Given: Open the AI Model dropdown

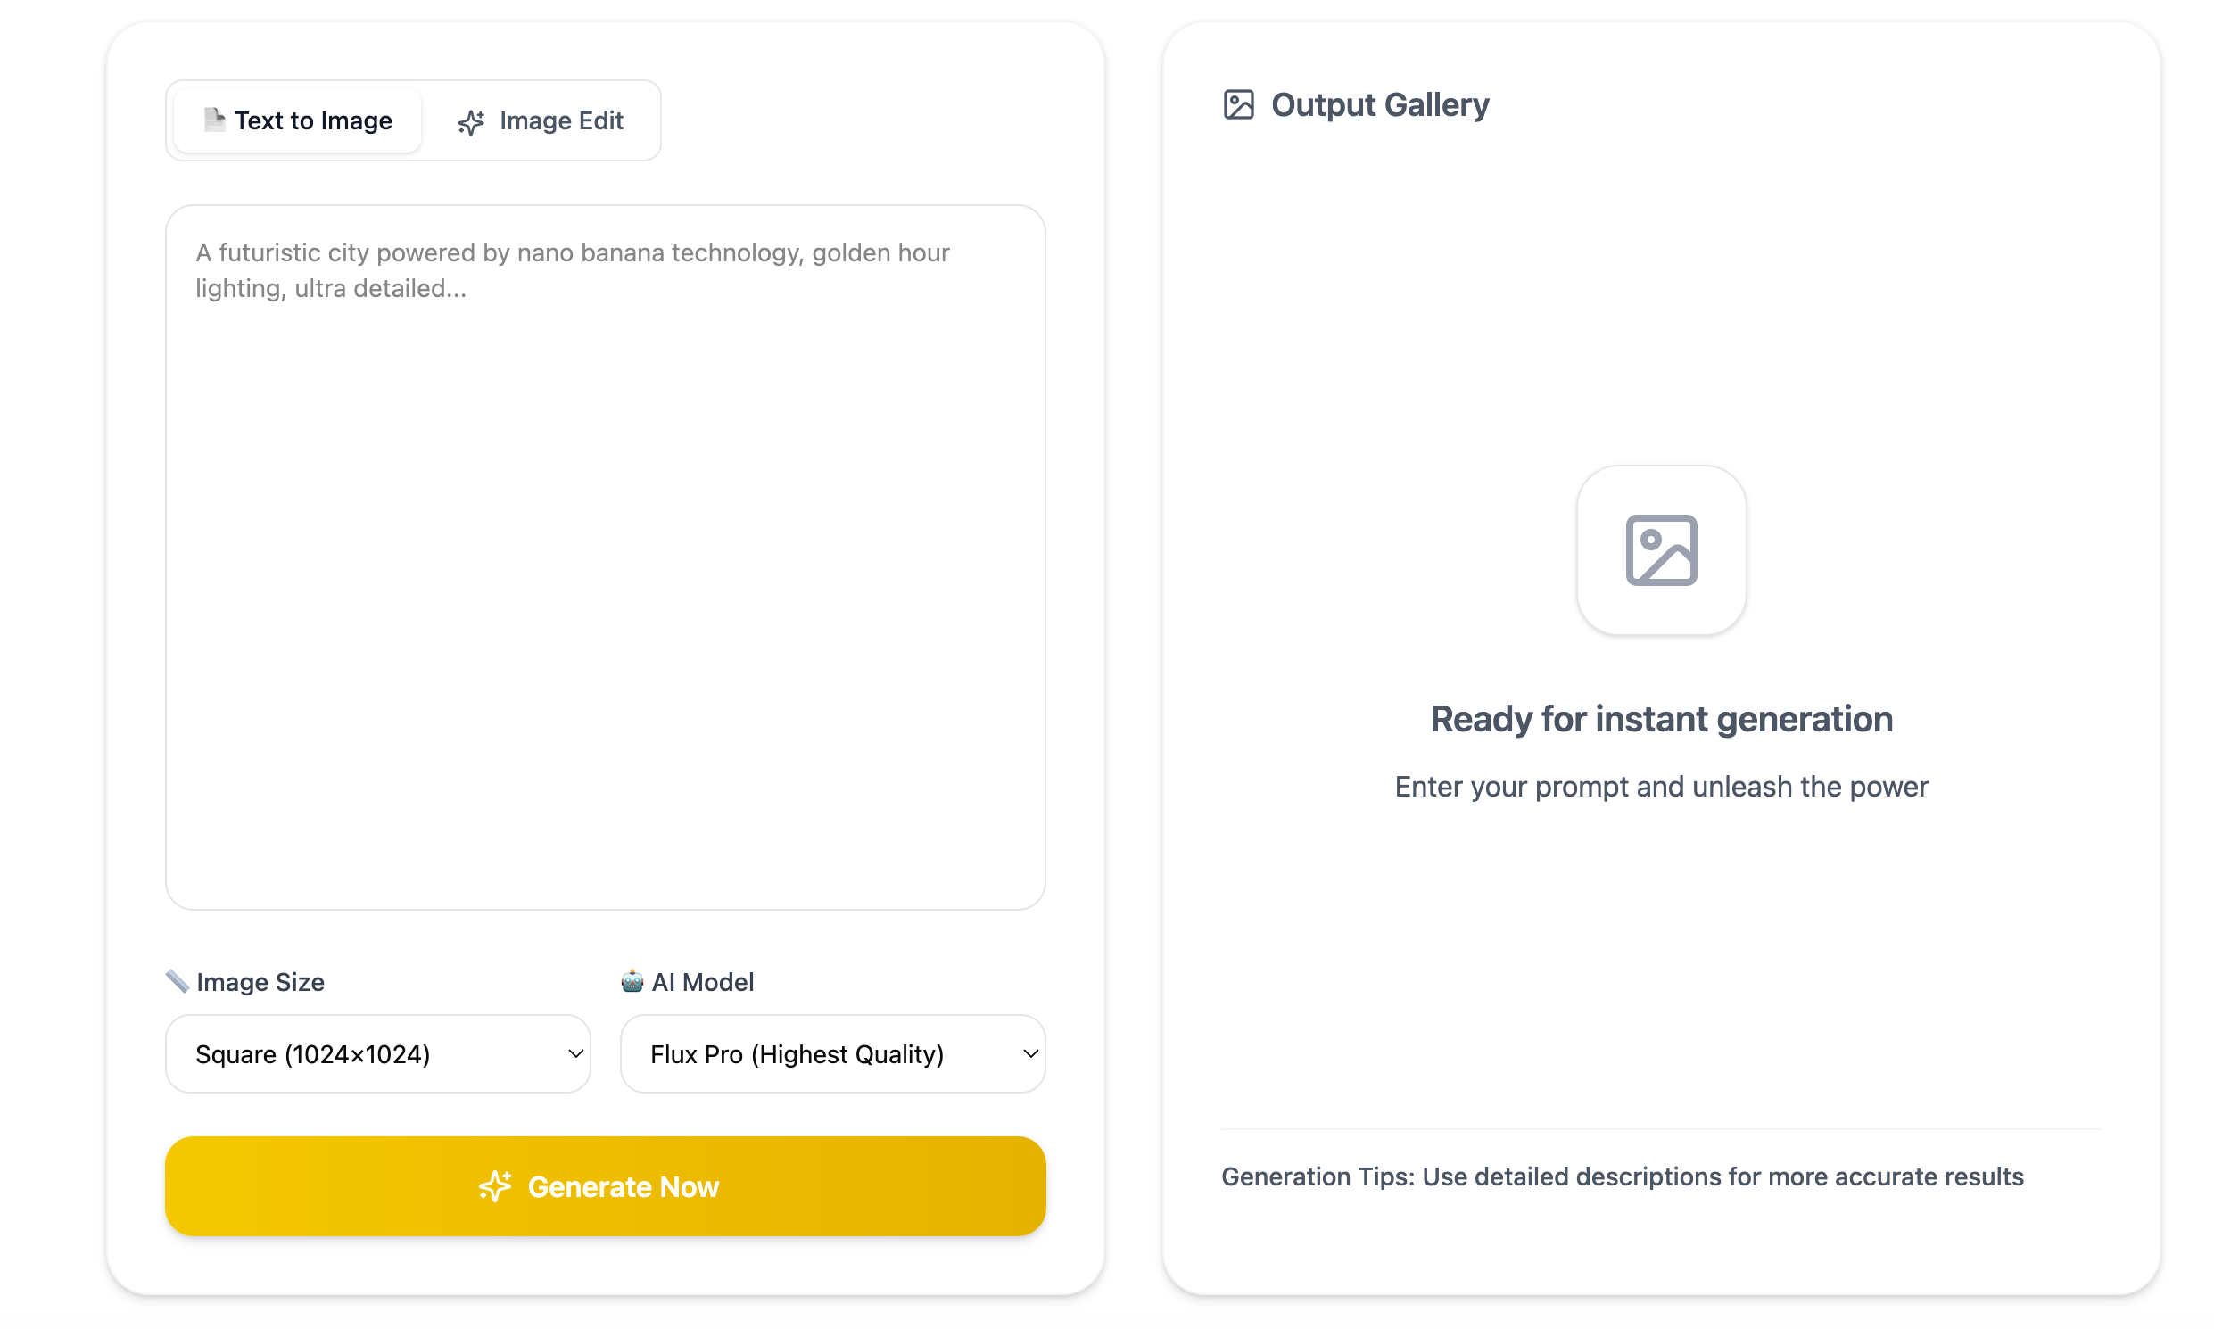Looking at the screenshot, I should tap(832, 1053).
